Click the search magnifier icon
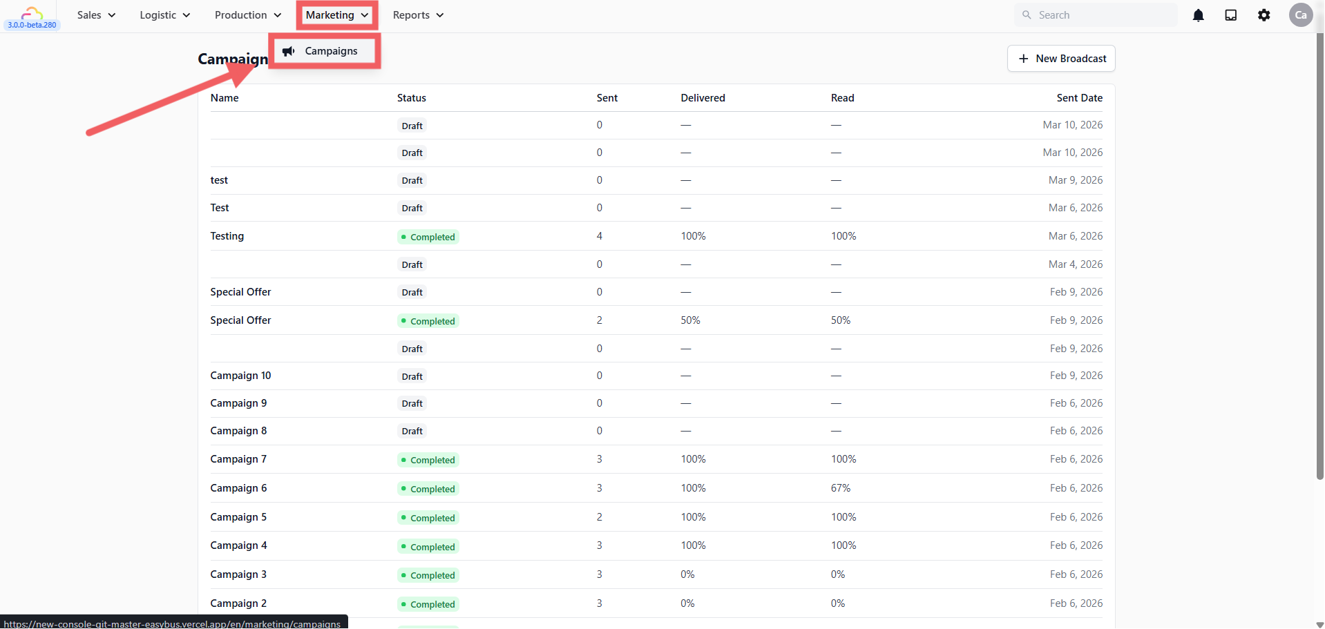 pyautogui.click(x=1027, y=15)
